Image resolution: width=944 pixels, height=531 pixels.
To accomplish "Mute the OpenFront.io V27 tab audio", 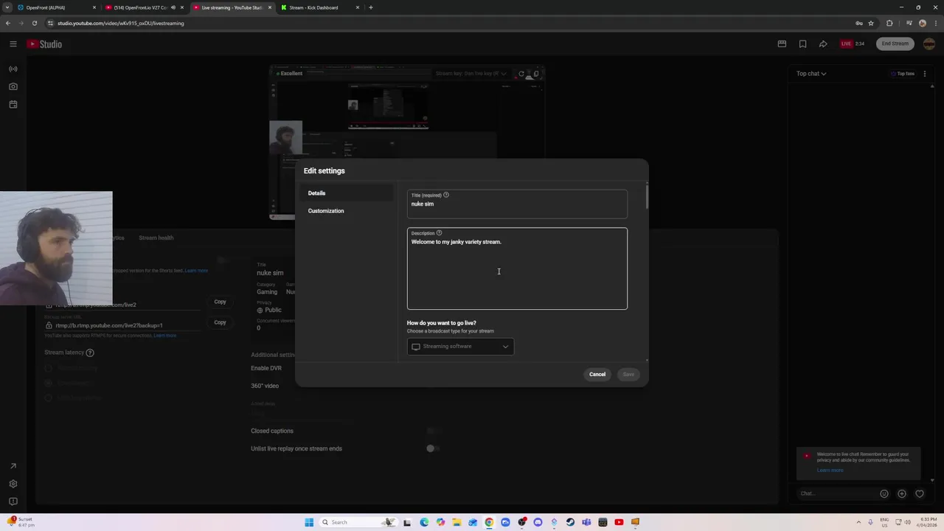I will tap(173, 7).
